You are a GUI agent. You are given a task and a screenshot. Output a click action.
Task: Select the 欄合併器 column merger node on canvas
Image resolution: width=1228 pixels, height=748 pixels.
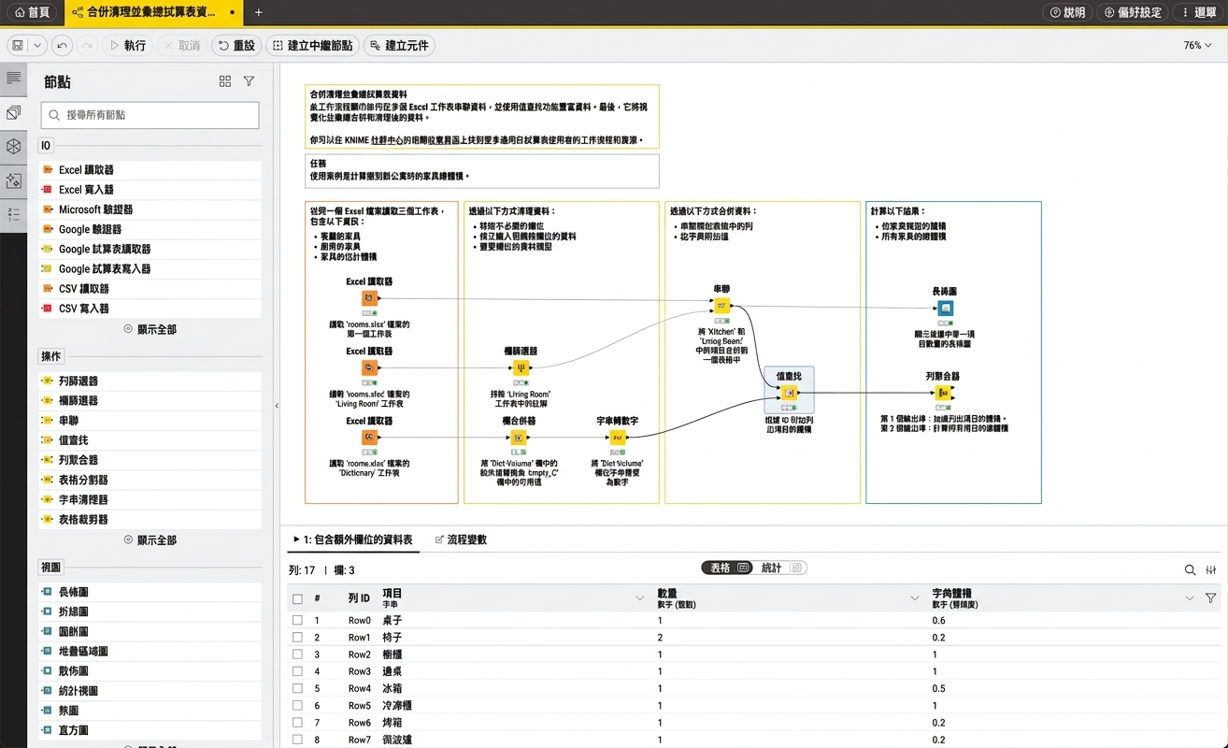(x=519, y=438)
